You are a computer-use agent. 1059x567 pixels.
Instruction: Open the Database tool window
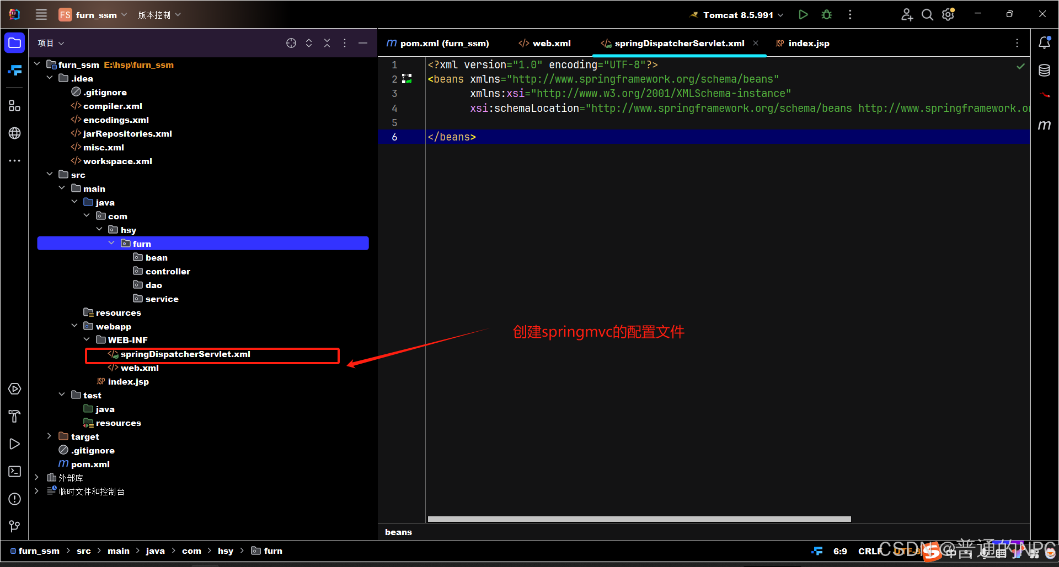coord(1045,71)
